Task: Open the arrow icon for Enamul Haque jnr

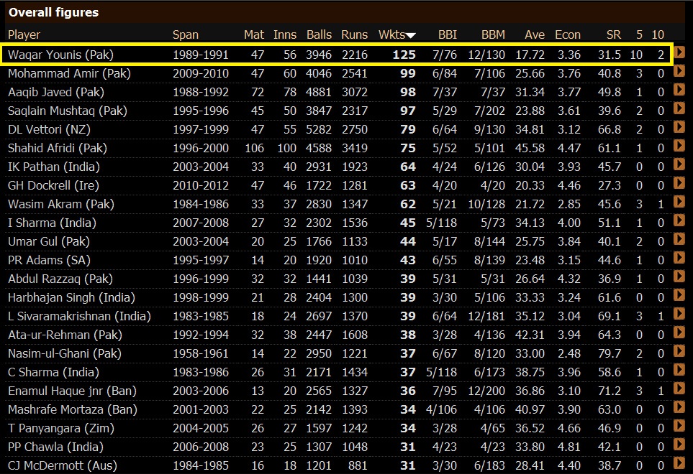Action: coord(679,389)
